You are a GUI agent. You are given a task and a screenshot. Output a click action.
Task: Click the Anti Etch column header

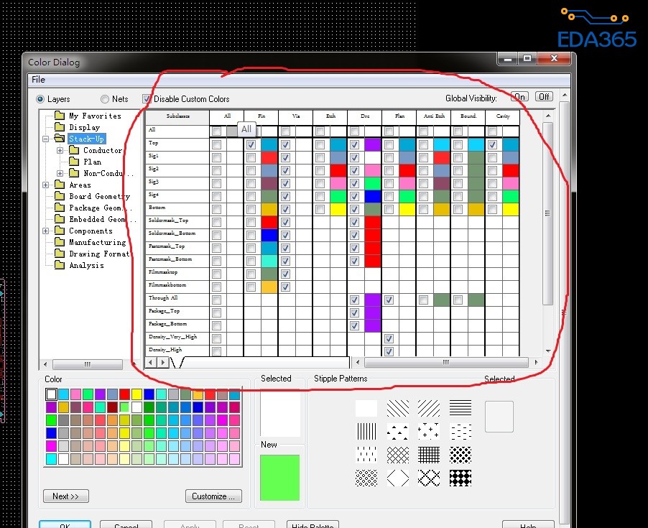433,116
